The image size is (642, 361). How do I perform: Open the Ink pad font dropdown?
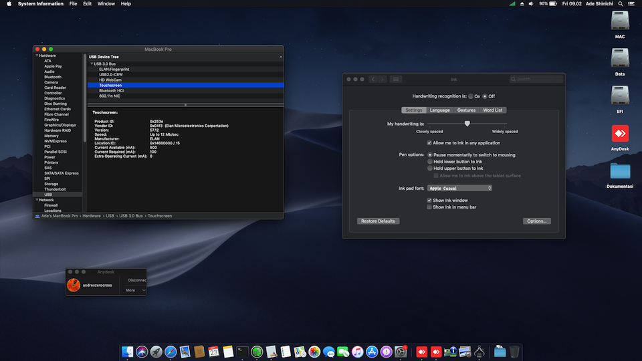coord(459,189)
